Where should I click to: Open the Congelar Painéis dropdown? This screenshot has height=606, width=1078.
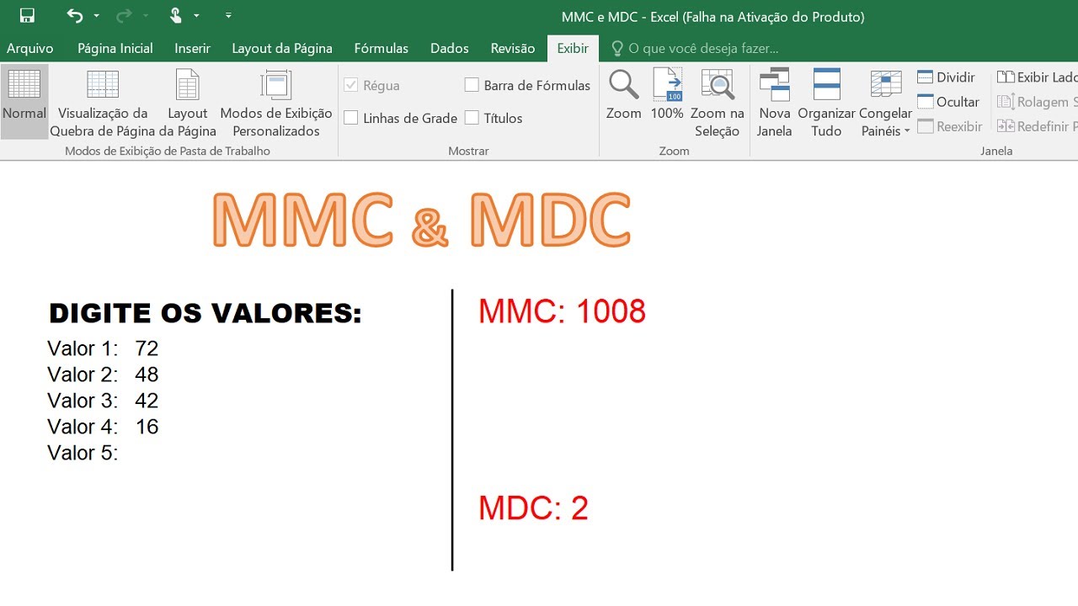886,103
